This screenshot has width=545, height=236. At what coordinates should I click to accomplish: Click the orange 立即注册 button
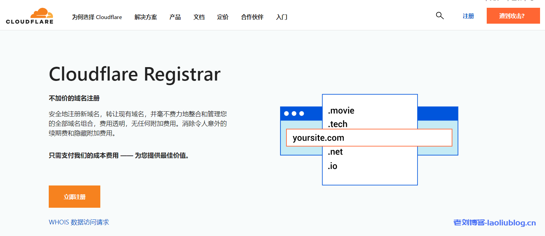click(74, 196)
